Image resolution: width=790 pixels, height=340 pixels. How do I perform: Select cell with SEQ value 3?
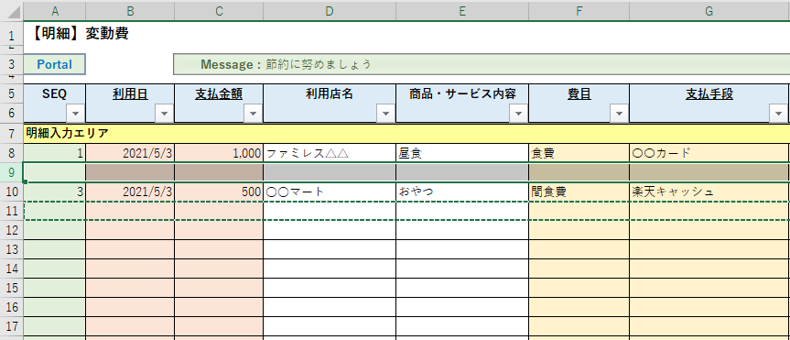[54, 192]
